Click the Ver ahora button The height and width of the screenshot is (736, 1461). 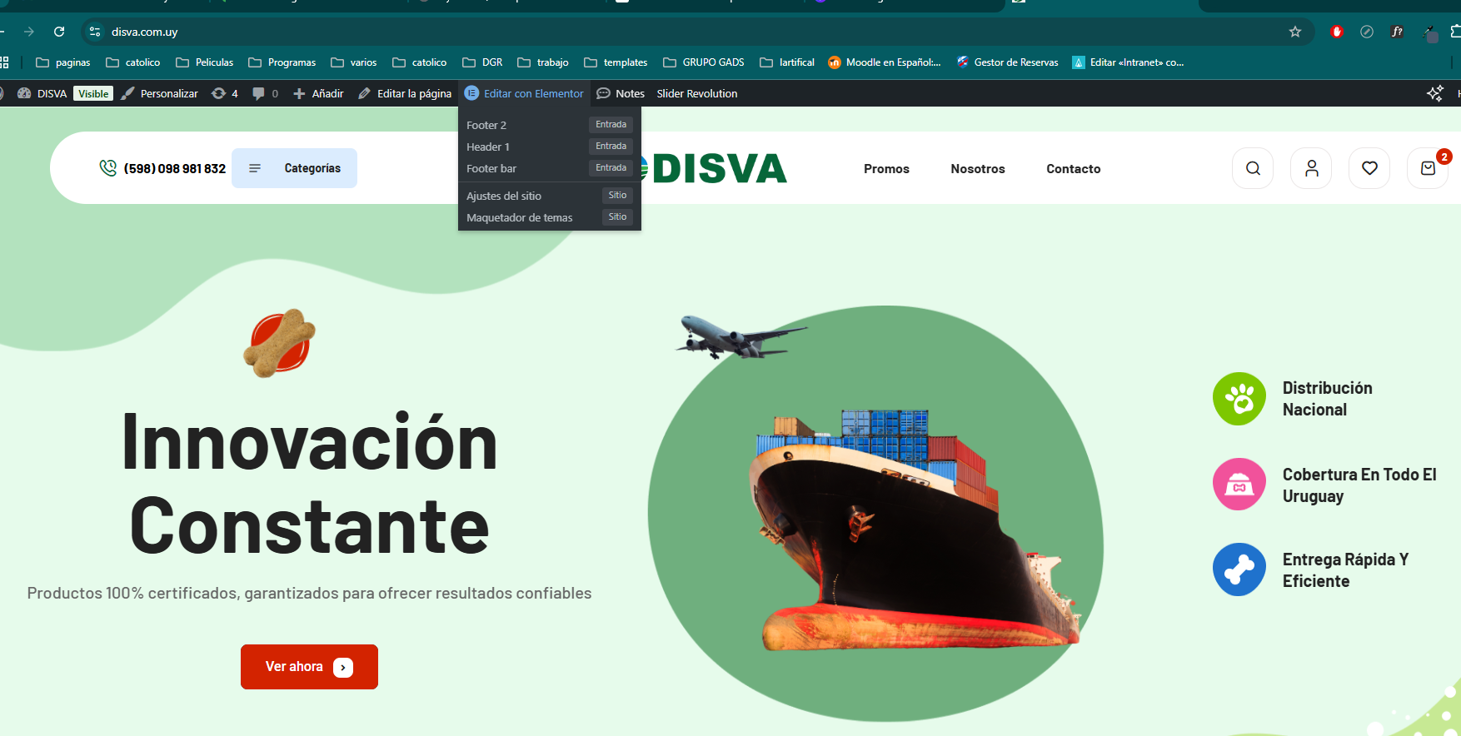pyautogui.click(x=309, y=667)
